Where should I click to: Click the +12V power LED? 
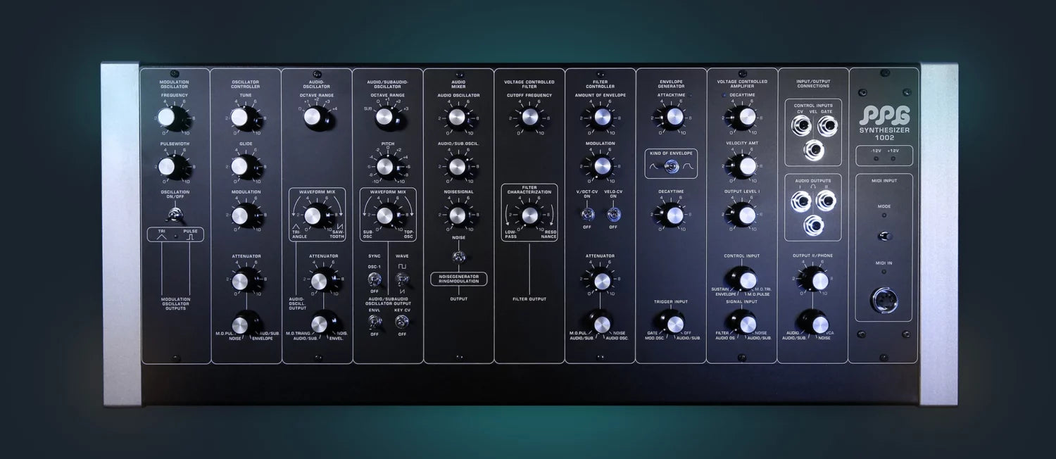893,159
